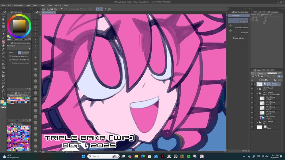Viewport: 285px width, 160px height.
Task: Select the Operation object tool
Action: (3, 23)
